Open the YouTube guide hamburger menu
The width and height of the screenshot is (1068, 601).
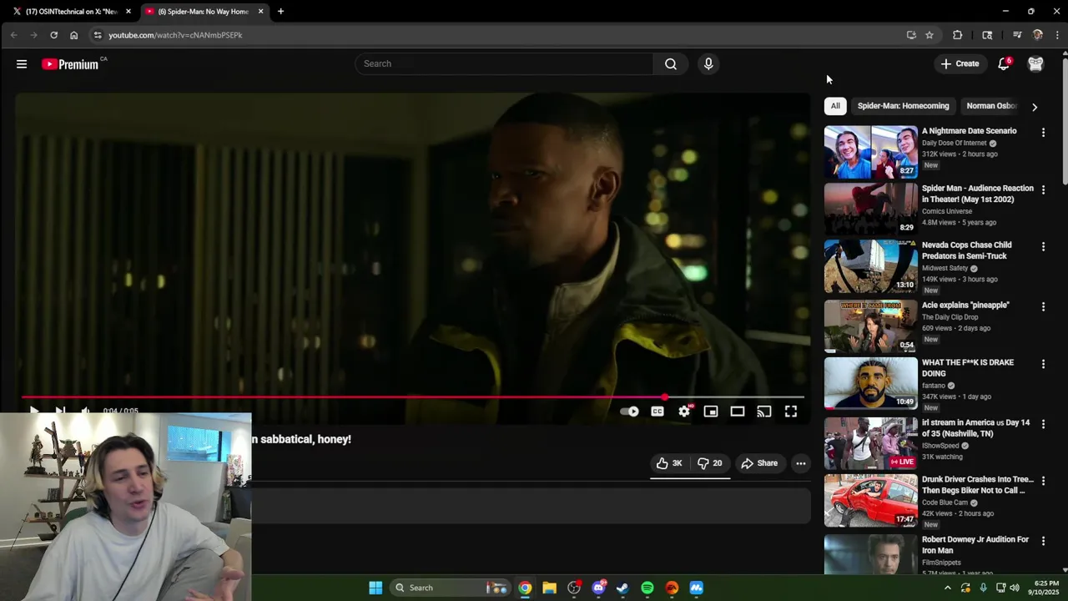pyautogui.click(x=22, y=63)
